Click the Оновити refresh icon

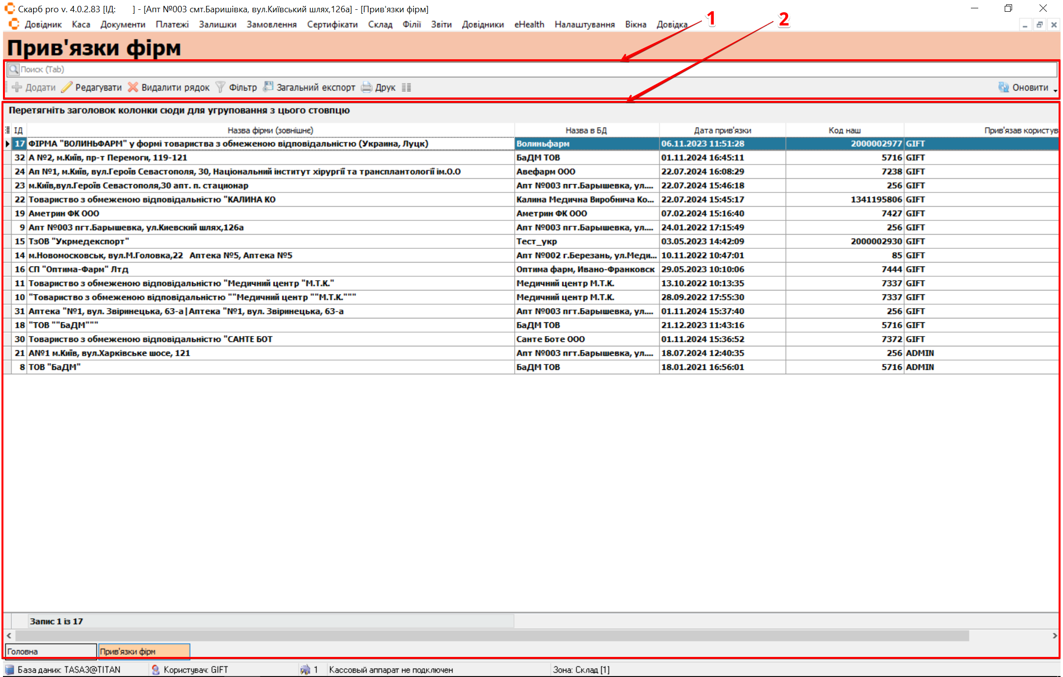(x=1004, y=87)
